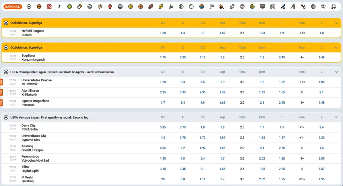
Task: Pick draw odds 4.4 in Neftchi Fargona row
Action: [183, 33]
